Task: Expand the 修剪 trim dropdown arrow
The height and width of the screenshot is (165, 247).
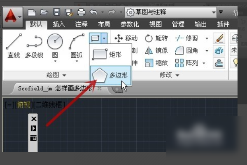Action: (207, 38)
